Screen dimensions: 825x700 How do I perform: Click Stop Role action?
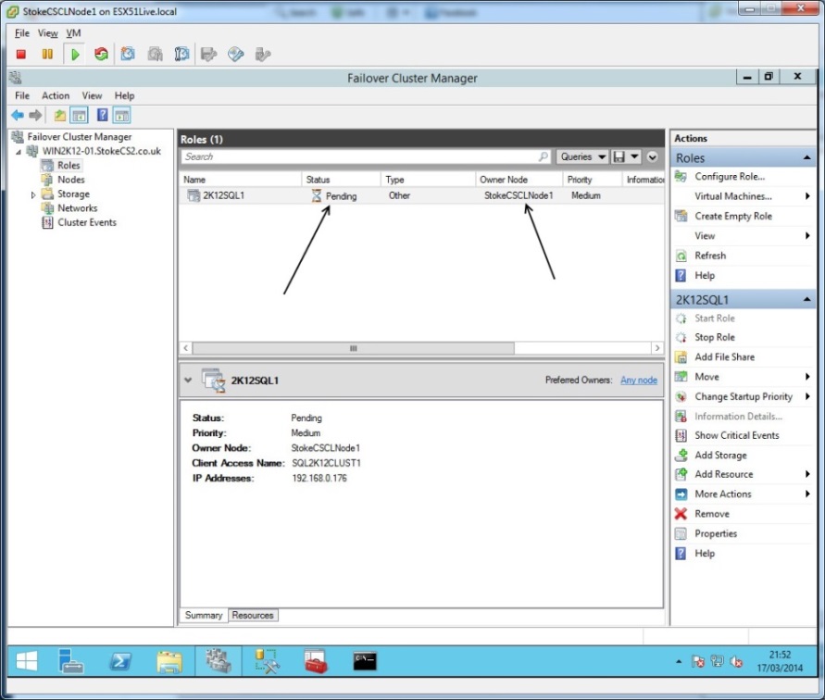click(x=715, y=337)
